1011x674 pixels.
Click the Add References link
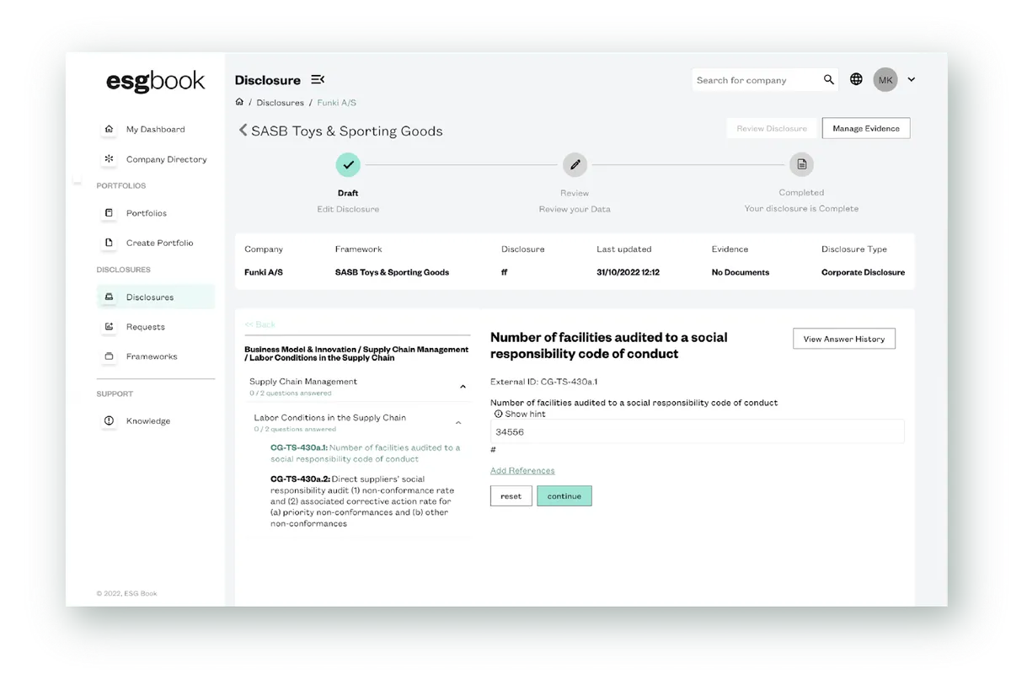pyautogui.click(x=522, y=470)
